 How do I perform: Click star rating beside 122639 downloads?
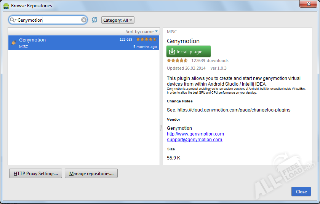[177, 61]
